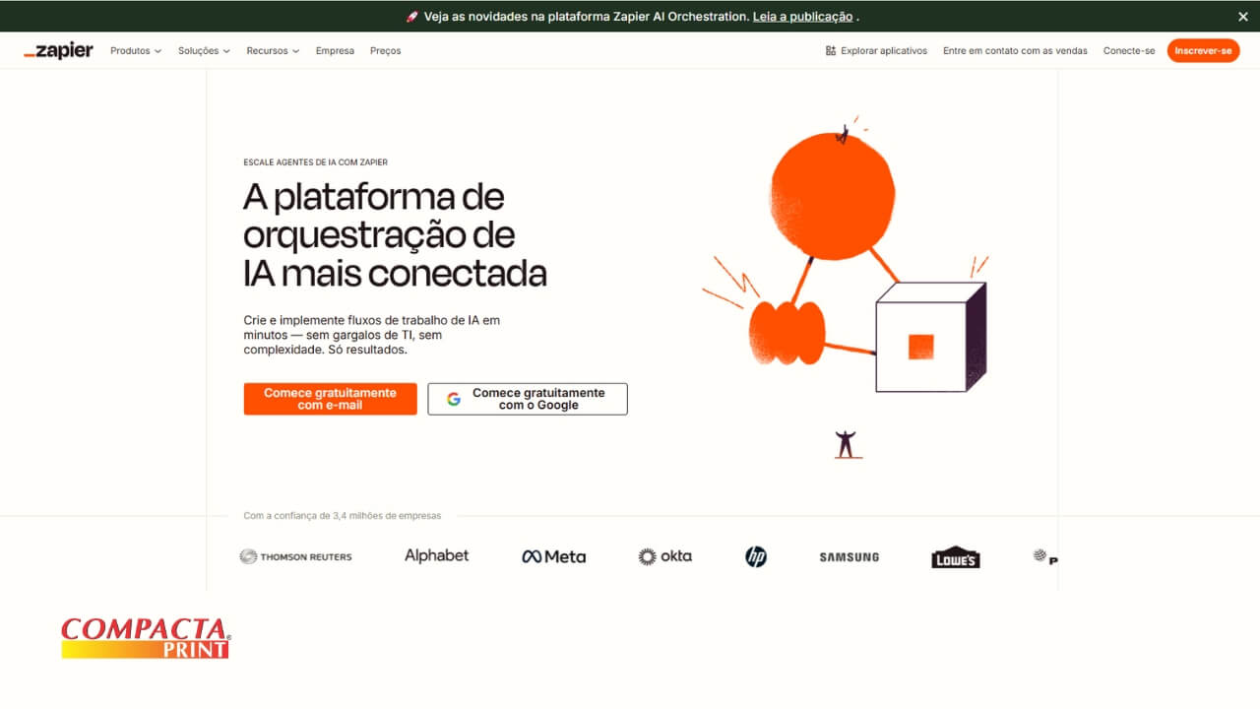Click 'Com a confiança de 3,4 milhões' text
This screenshot has height=709, width=1260.
[x=342, y=515]
